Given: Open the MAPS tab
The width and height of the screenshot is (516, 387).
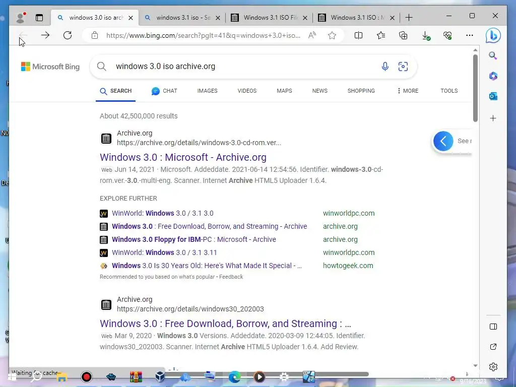Looking at the screenshot, I should 284,91.
